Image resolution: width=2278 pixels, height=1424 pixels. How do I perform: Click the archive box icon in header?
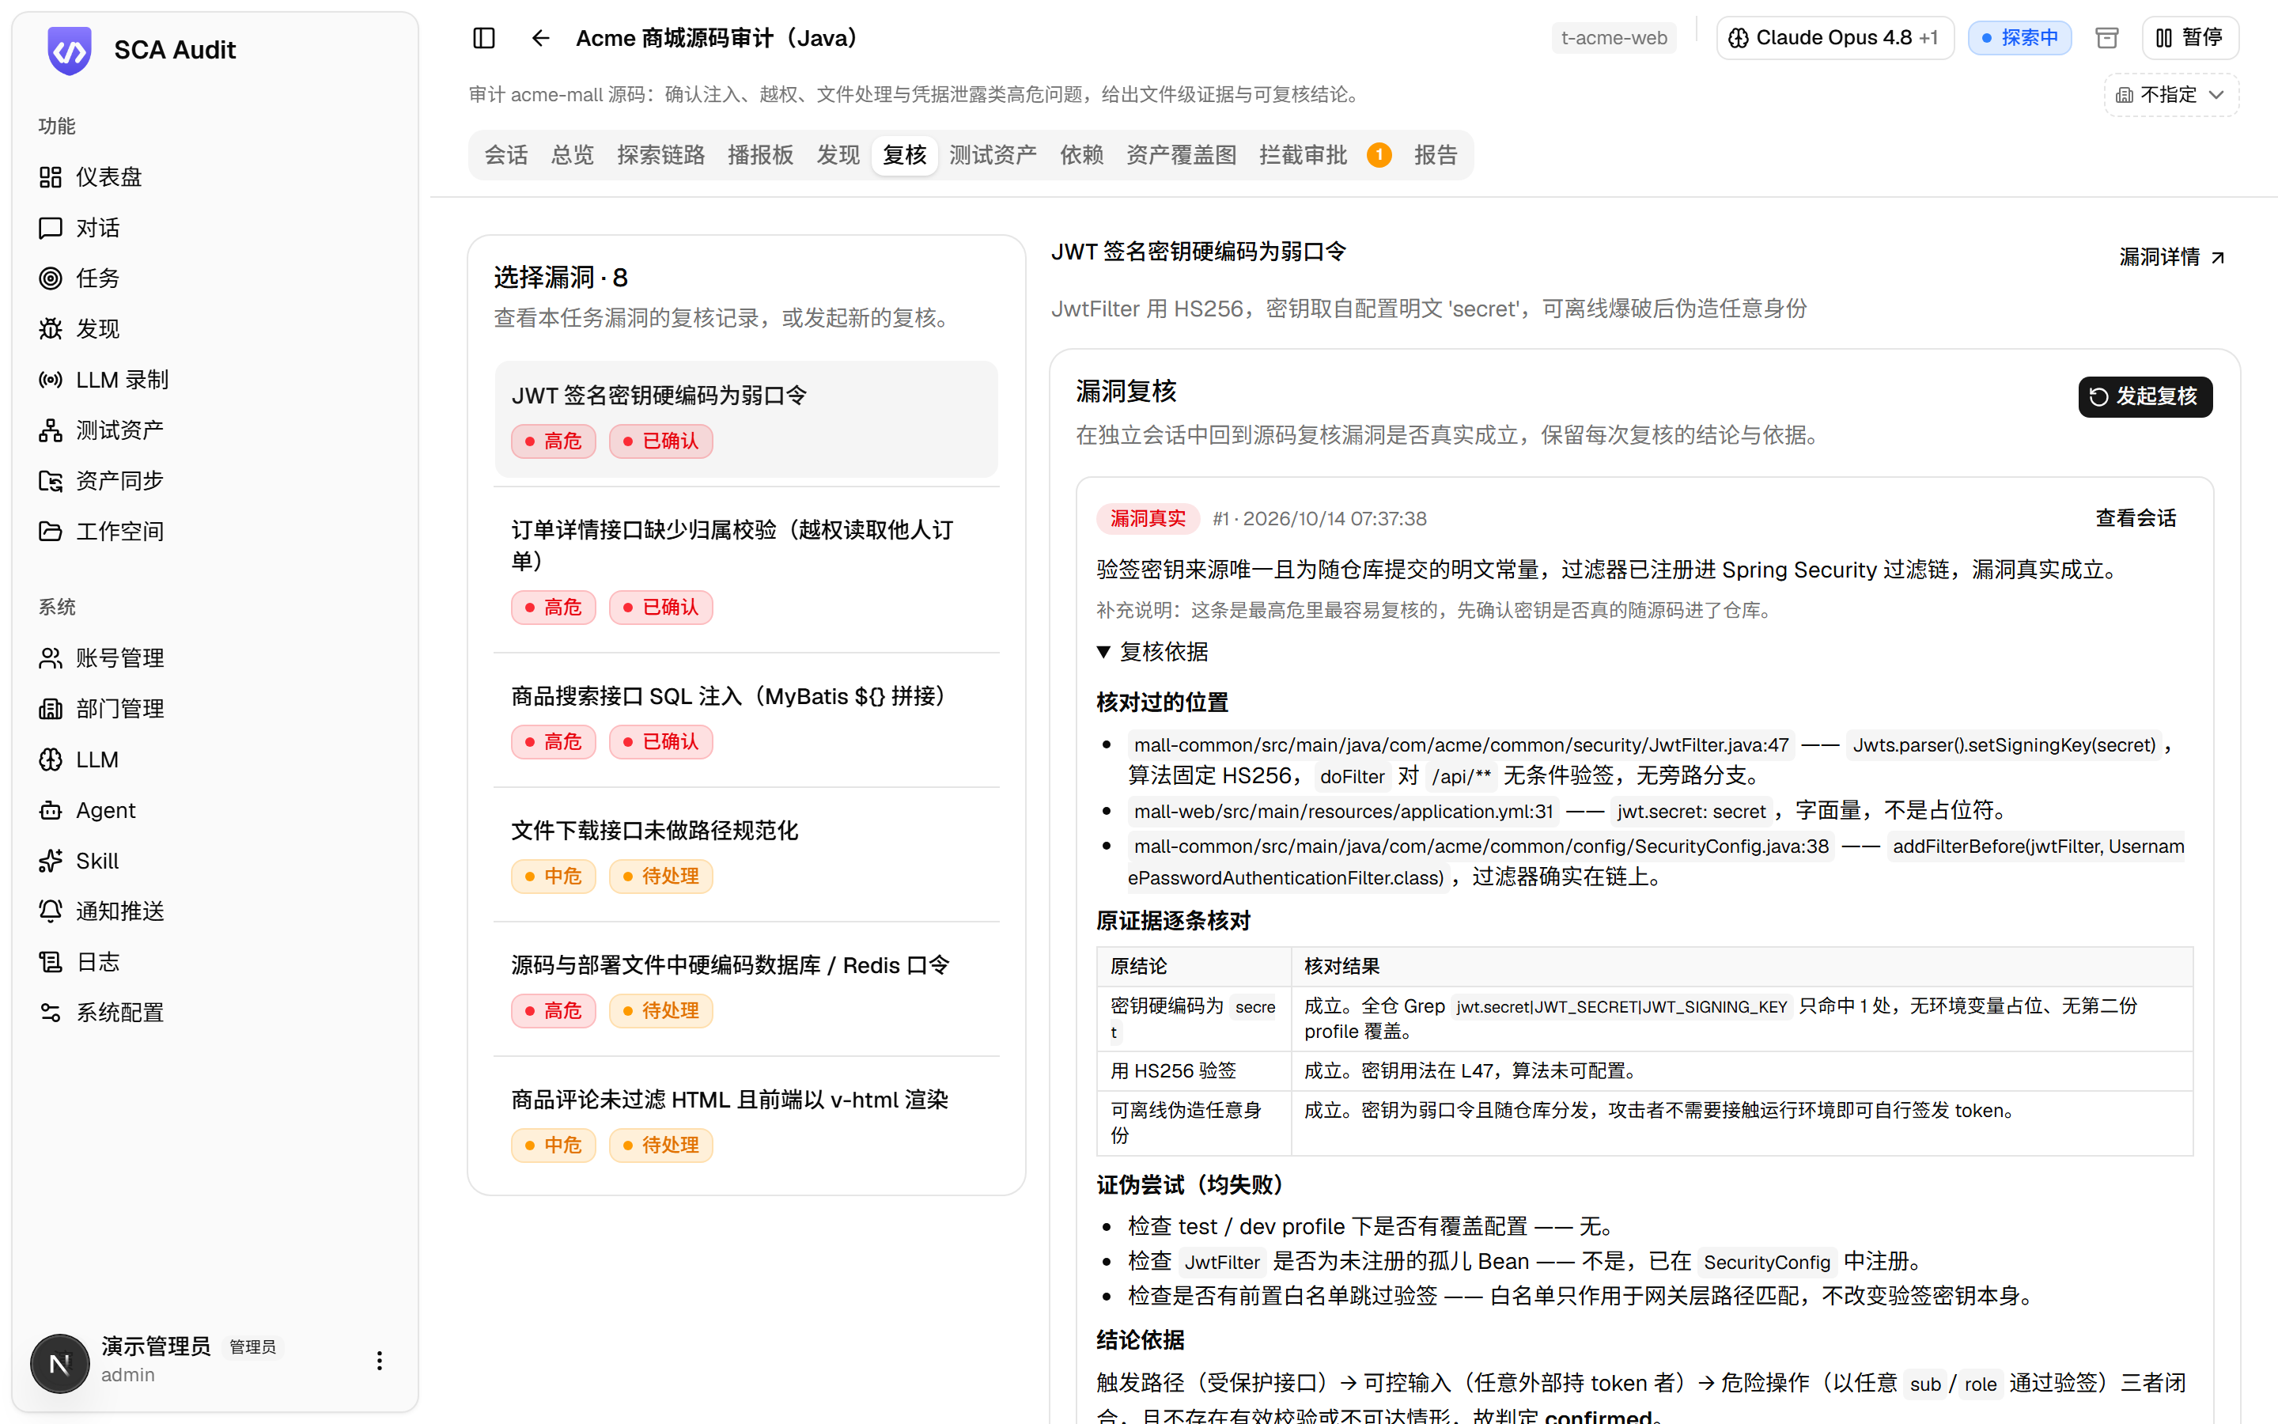coord(2106,38)
